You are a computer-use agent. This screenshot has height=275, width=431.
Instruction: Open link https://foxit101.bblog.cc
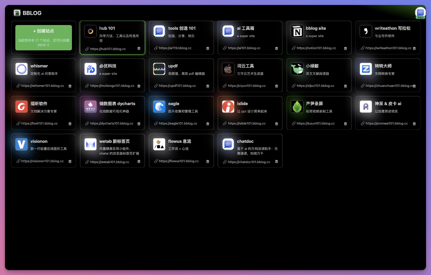click(x=40, y=123)
